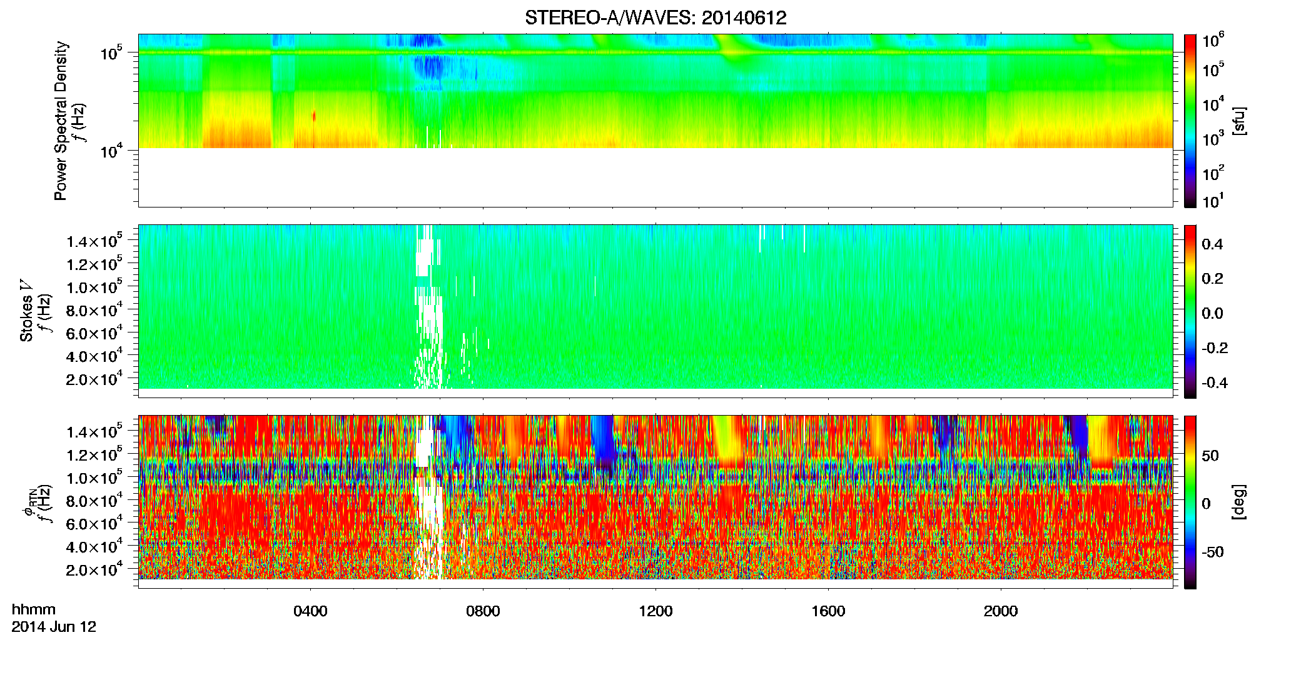
Task: Select 0.2 on the Stokes V color bar
Action: pos(1212,279)
